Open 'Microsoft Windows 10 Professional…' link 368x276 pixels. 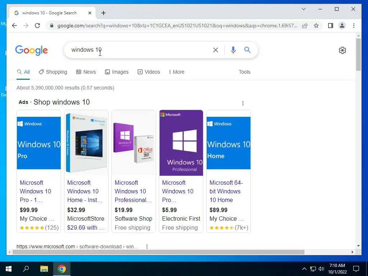[x=133, y=191]
